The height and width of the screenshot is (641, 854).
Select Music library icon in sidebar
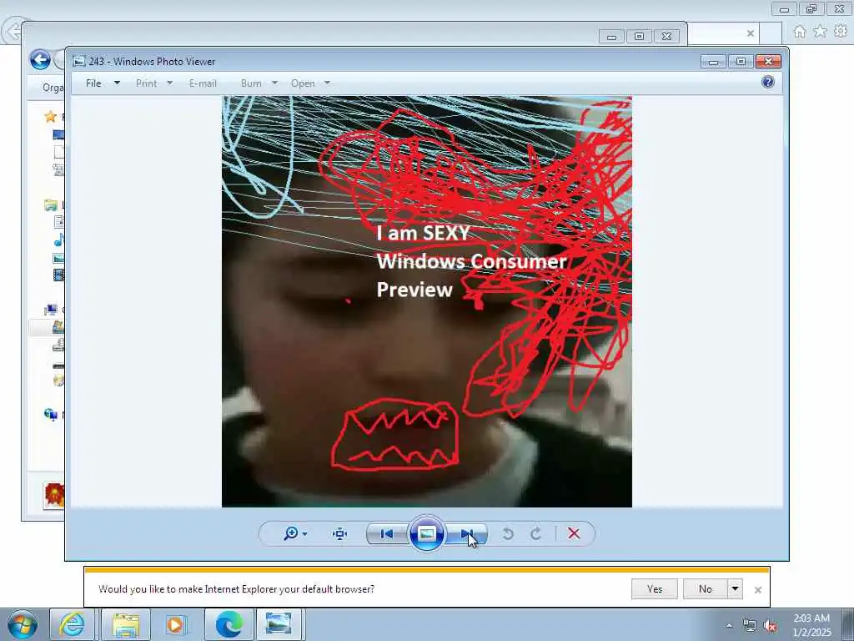[x=58, y=240]
